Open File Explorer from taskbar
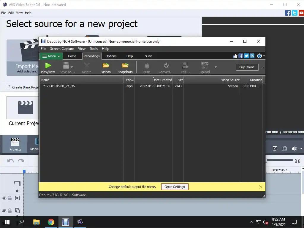The width and height of the screenshot is (304, 228). (x=36, y=222)
